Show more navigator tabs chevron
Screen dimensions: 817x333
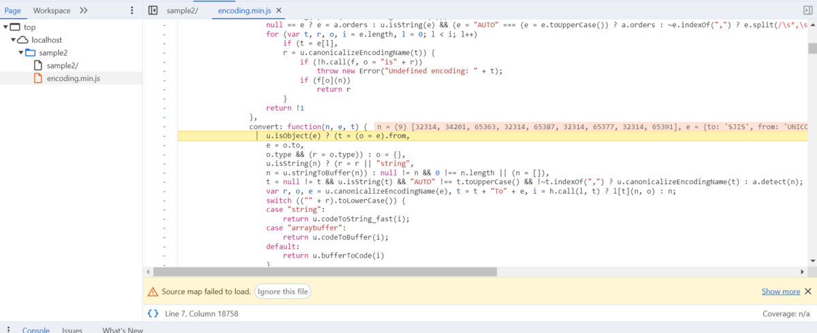point(84,10)
